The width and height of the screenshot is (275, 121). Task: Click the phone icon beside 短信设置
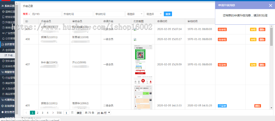pos(3,17)
